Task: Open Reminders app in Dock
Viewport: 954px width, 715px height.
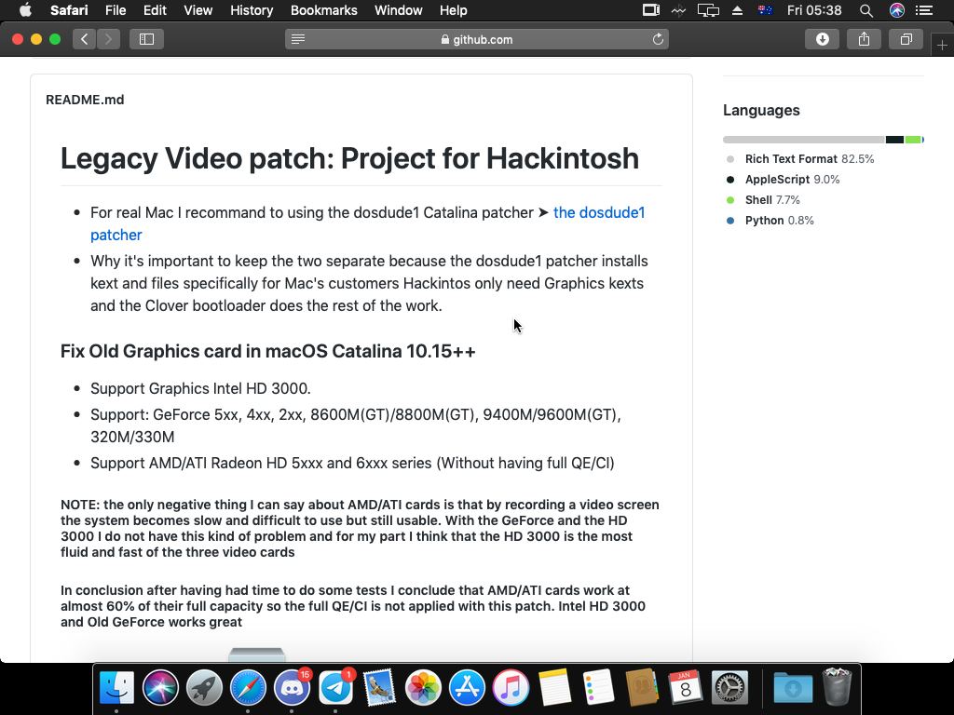Action: 598,688
